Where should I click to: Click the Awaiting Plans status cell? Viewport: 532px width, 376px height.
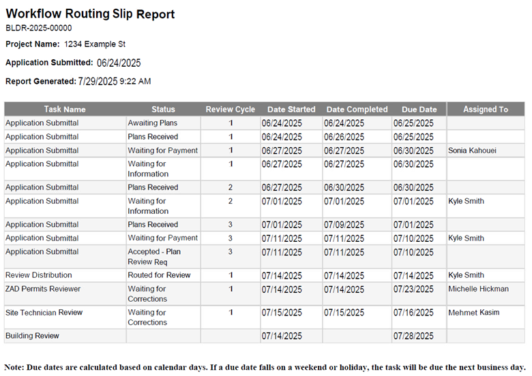[153, 123]
